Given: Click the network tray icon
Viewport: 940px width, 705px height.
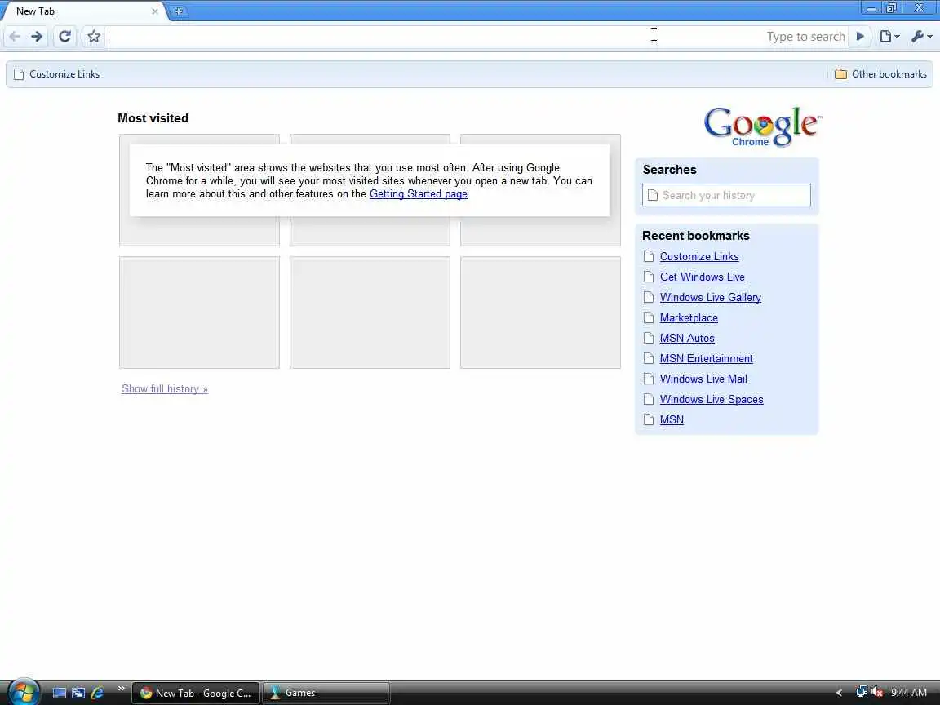Looking at the screenshot, I should click(862, 693).
